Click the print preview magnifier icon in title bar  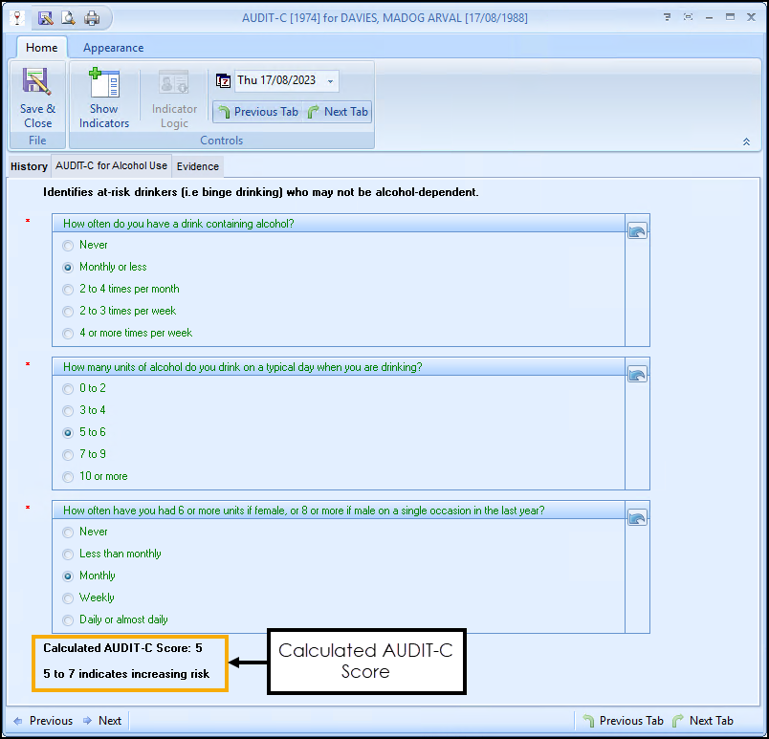pyautogui.click(x=69, y=18)
